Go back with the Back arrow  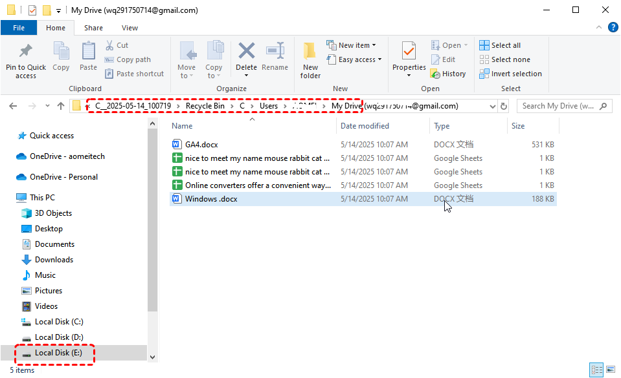pyautogui.click(x=13, y=106)
